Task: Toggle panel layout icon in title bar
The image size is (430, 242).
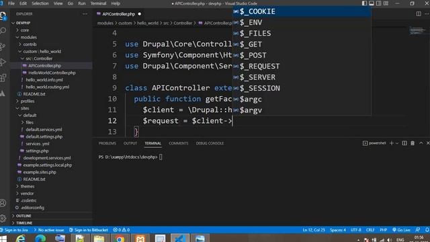Action: pyautogui.click(x=372, y=3)
